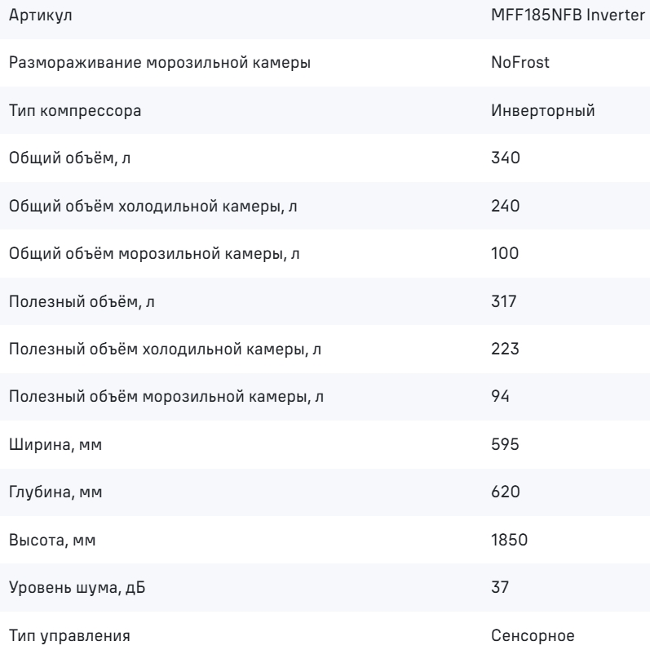Click the freezer volume value 100
This screenshot has width=650, height=659.
pos(505,253)
